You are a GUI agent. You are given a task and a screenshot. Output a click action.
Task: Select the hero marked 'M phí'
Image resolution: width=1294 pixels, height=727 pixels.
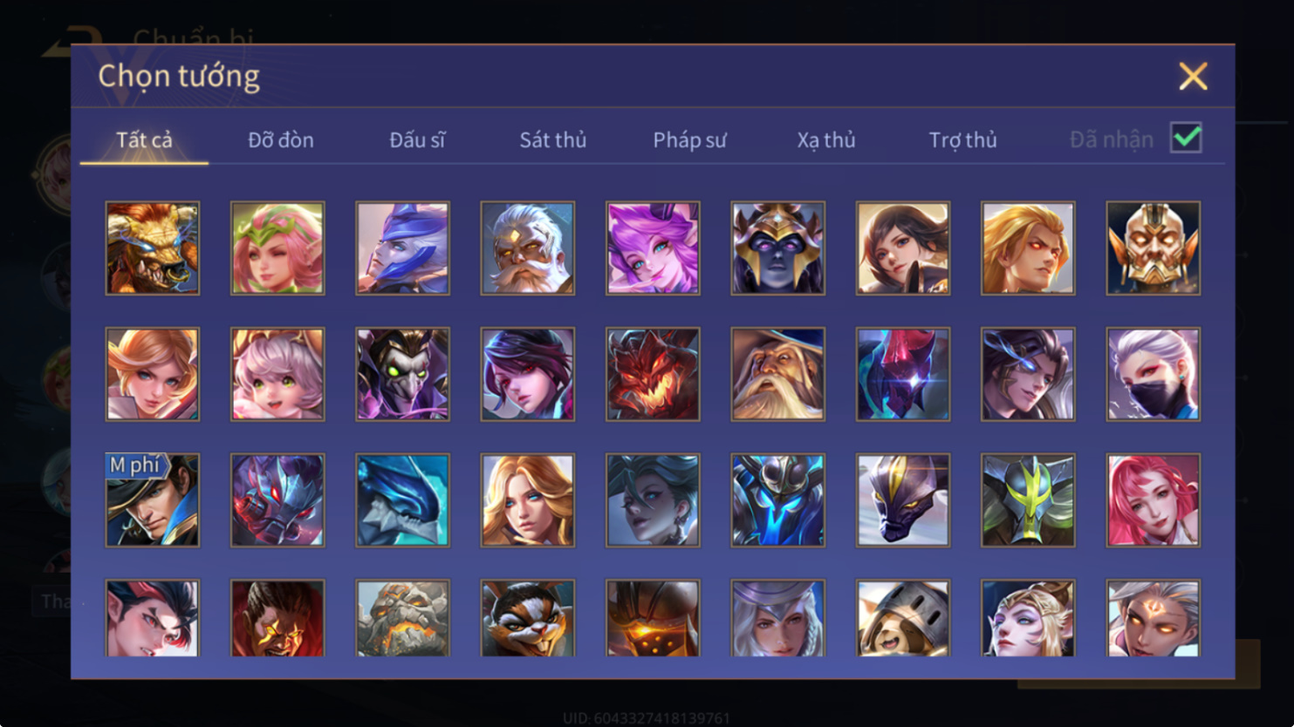(x=153, y=500)
